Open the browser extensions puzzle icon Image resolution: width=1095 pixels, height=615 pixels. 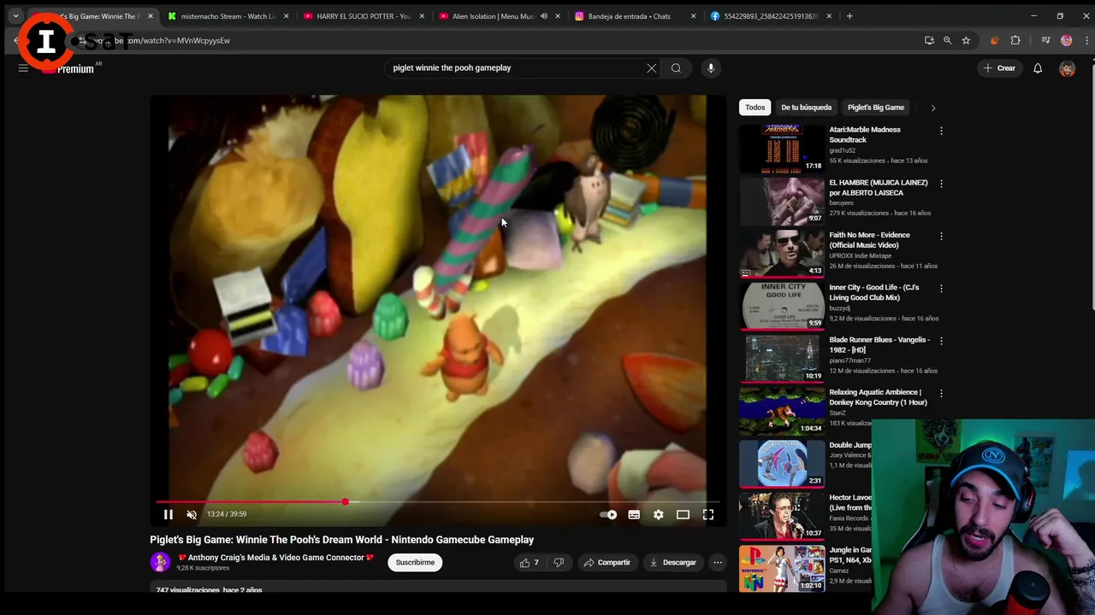tap(1015, 40)
